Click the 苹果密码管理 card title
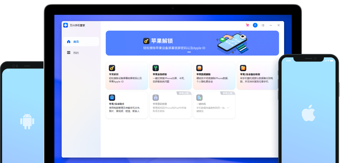Screen dimensions: 346x163 (x=160, y=104)
